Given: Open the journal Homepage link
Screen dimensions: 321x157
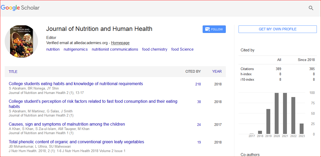Looking at the screenshot, I should tap(120, 43).
